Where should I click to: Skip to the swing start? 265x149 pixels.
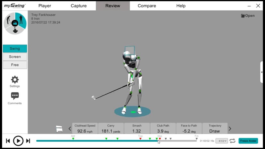click(8, 141)
